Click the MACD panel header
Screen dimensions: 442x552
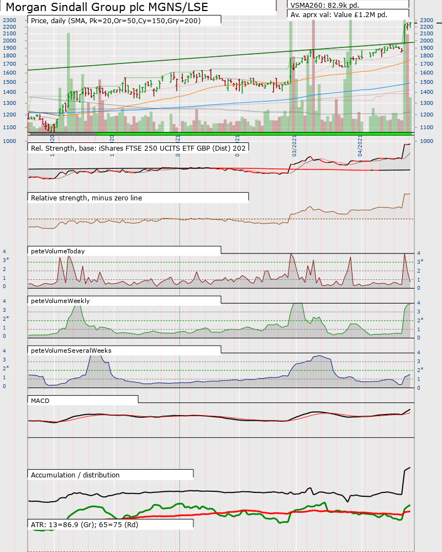[x=40, y=401]
